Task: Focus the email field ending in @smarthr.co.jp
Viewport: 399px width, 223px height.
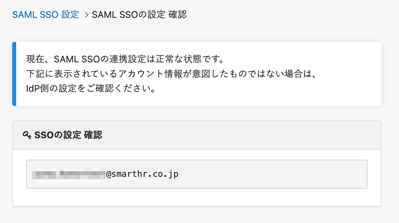Action: click(x=197, y=174)
